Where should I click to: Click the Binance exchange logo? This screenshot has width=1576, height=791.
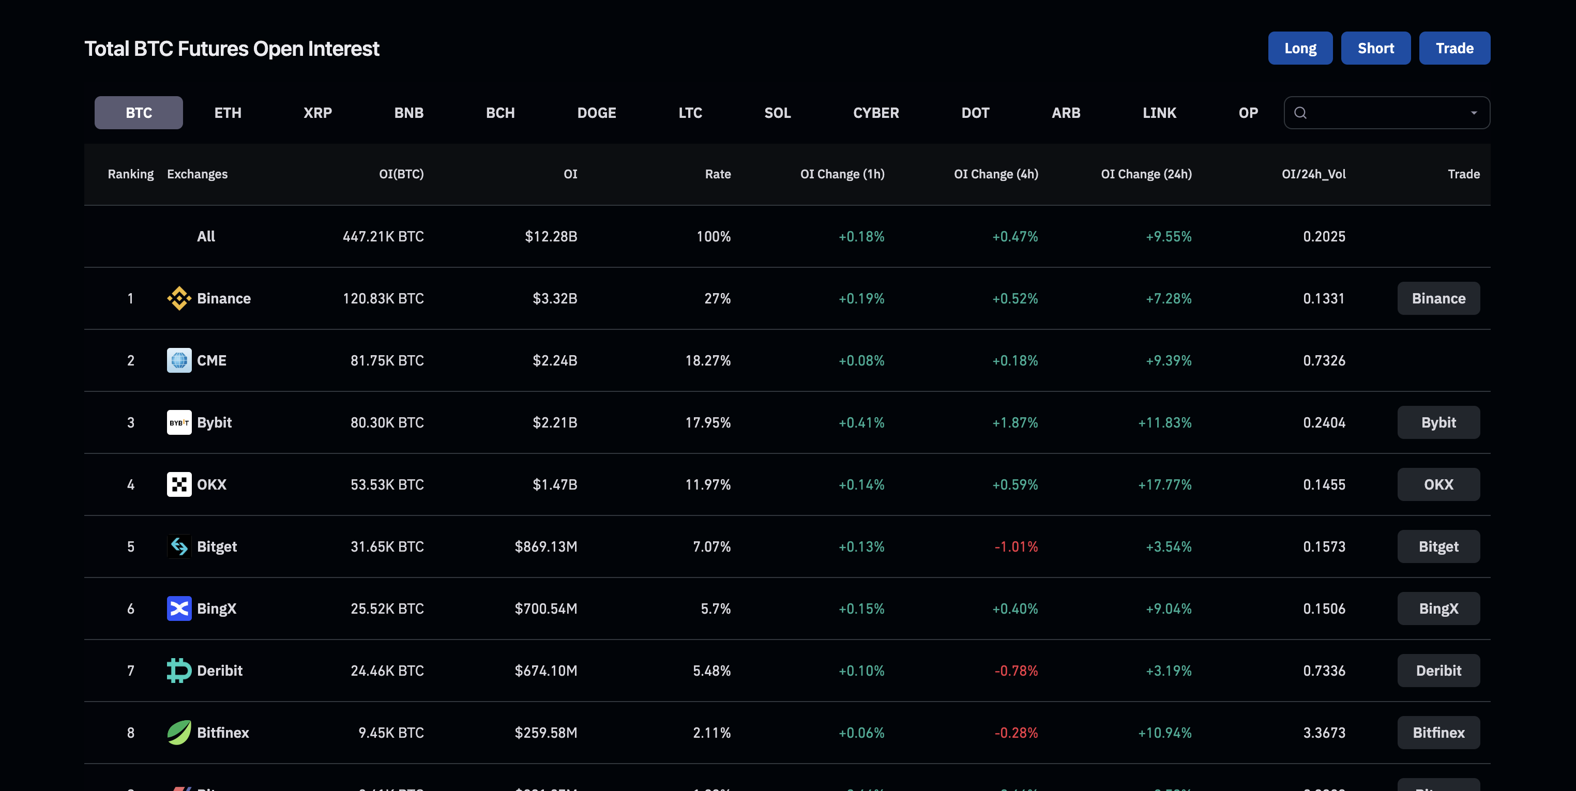tap(179, 298)
